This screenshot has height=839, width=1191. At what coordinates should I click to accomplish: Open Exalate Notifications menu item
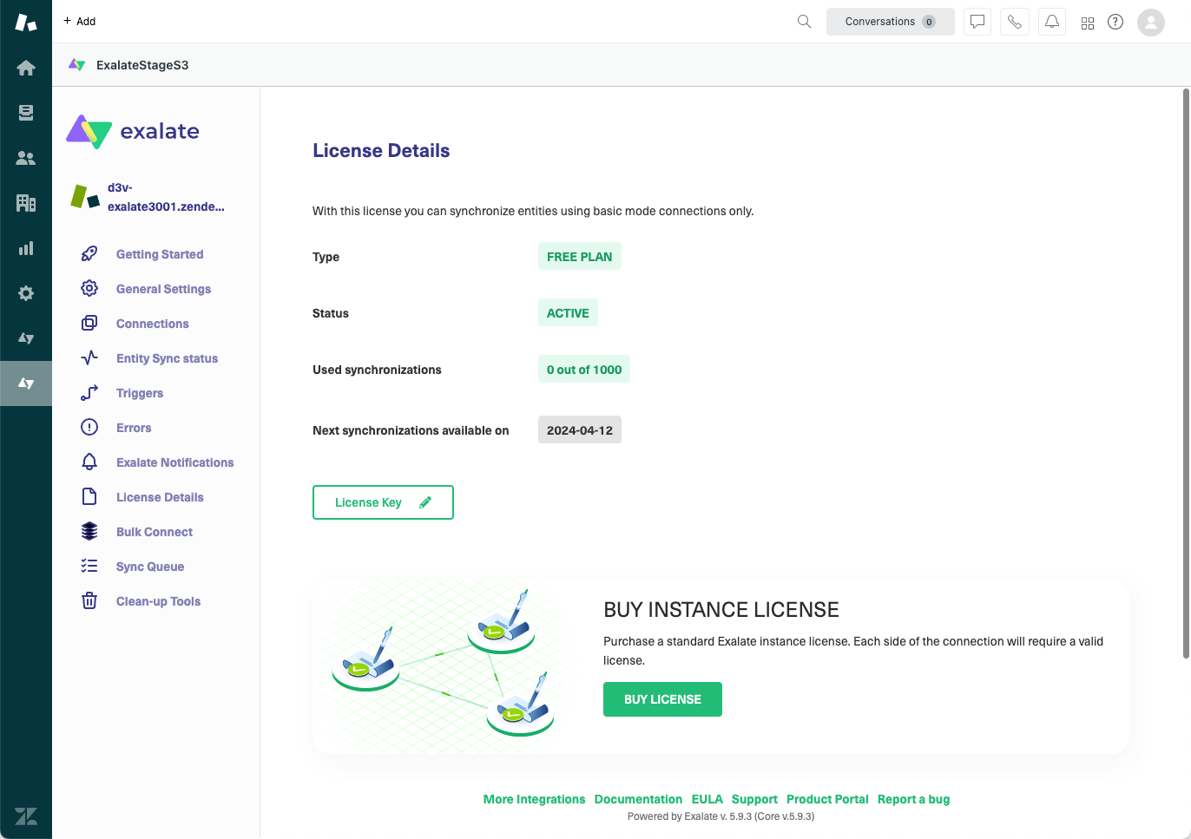click(x=175, y=462)
